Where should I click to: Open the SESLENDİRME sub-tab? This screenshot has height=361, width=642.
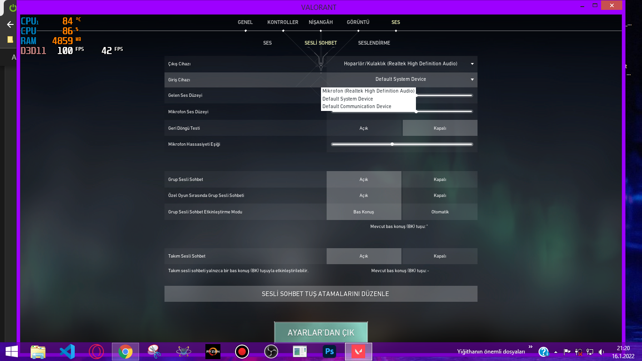pyautogui.click(x=374, y=43)
